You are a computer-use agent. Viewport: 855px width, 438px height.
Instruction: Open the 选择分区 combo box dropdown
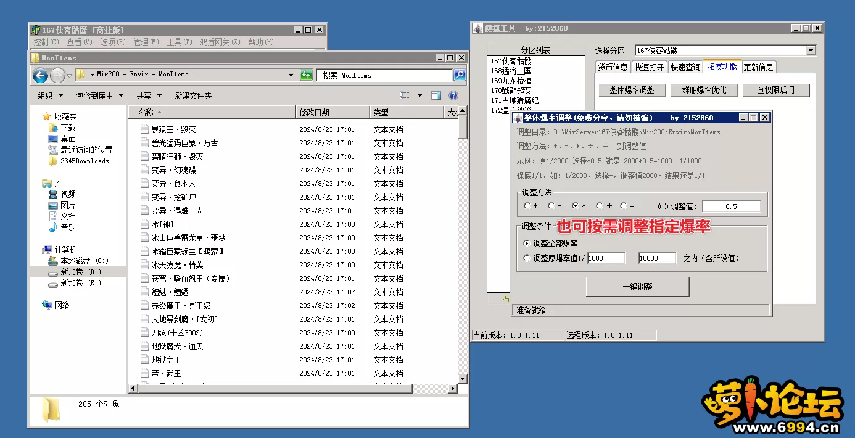pyautogui.click(x=811, y=51)
